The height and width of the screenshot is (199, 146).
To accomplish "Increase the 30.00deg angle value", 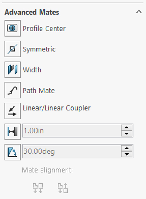I will (x=127, y=148).
